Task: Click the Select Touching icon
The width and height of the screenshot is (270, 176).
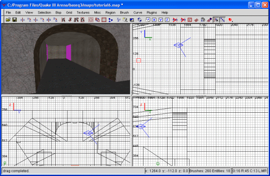Action: pyautogui.click(x=70, y=20)
